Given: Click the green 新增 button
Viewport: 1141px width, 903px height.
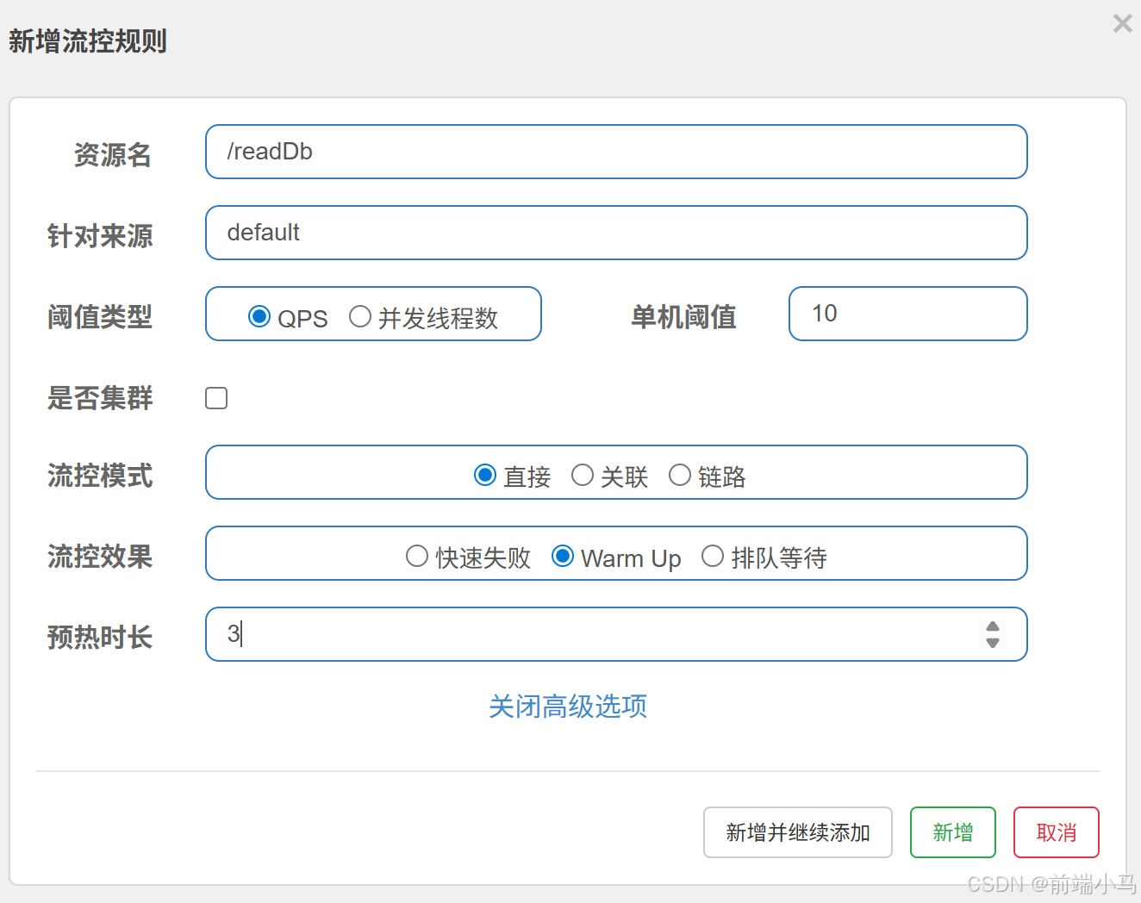Looking at the screenshot, I should point(953,832).
